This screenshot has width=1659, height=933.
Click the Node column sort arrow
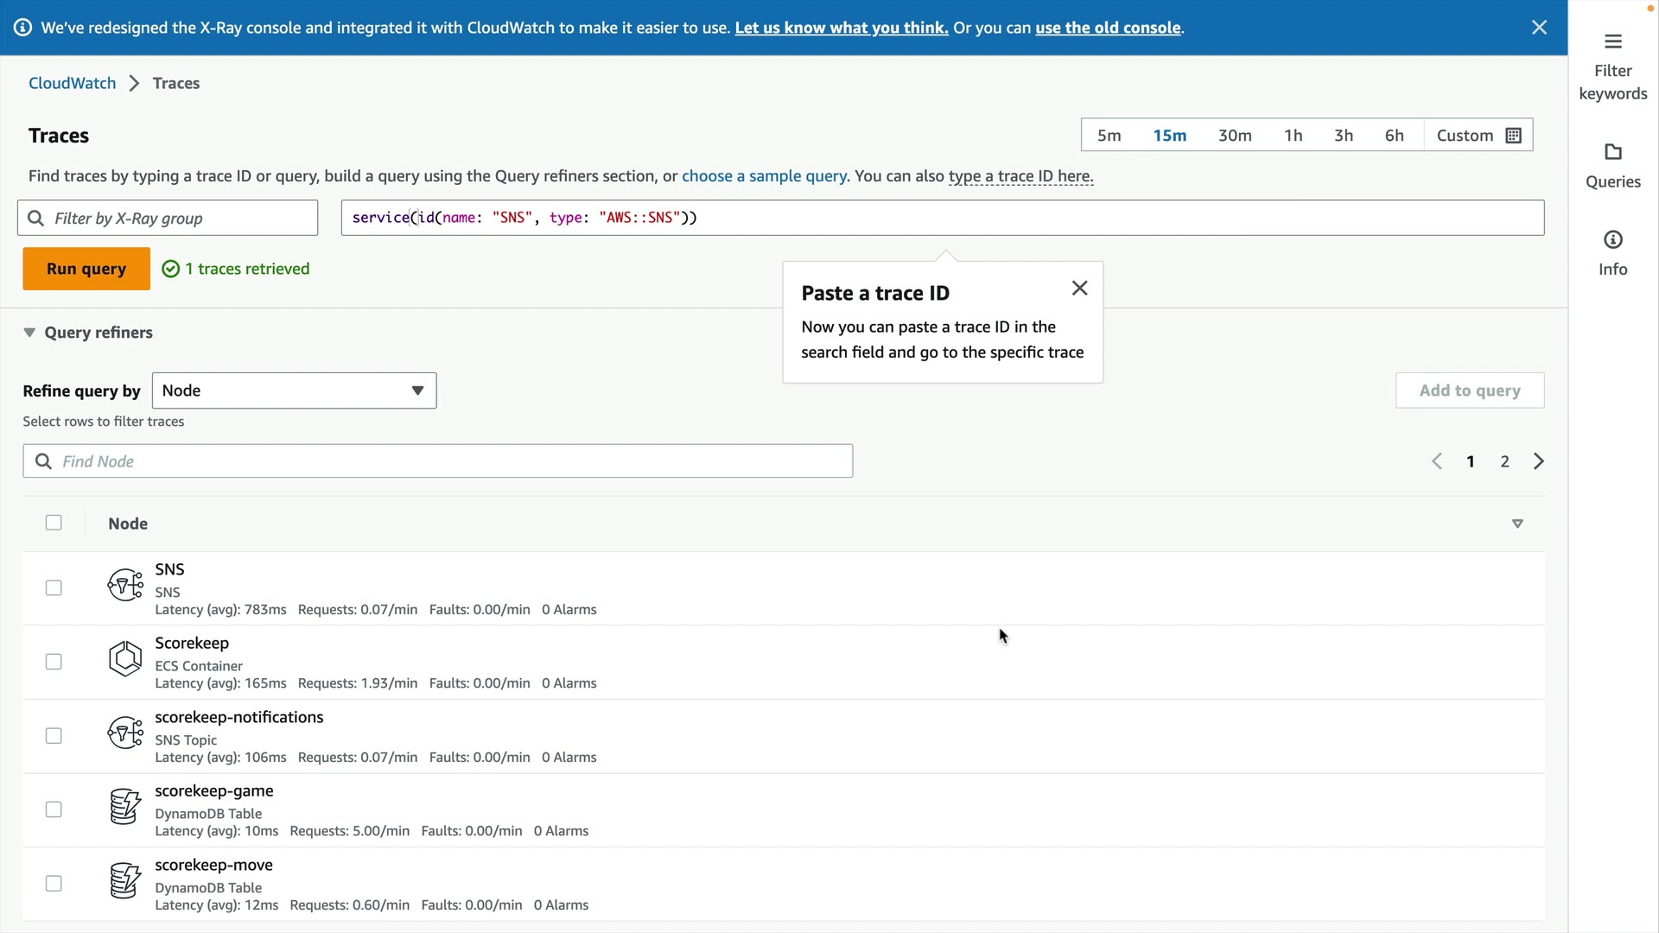point(1517,524)
